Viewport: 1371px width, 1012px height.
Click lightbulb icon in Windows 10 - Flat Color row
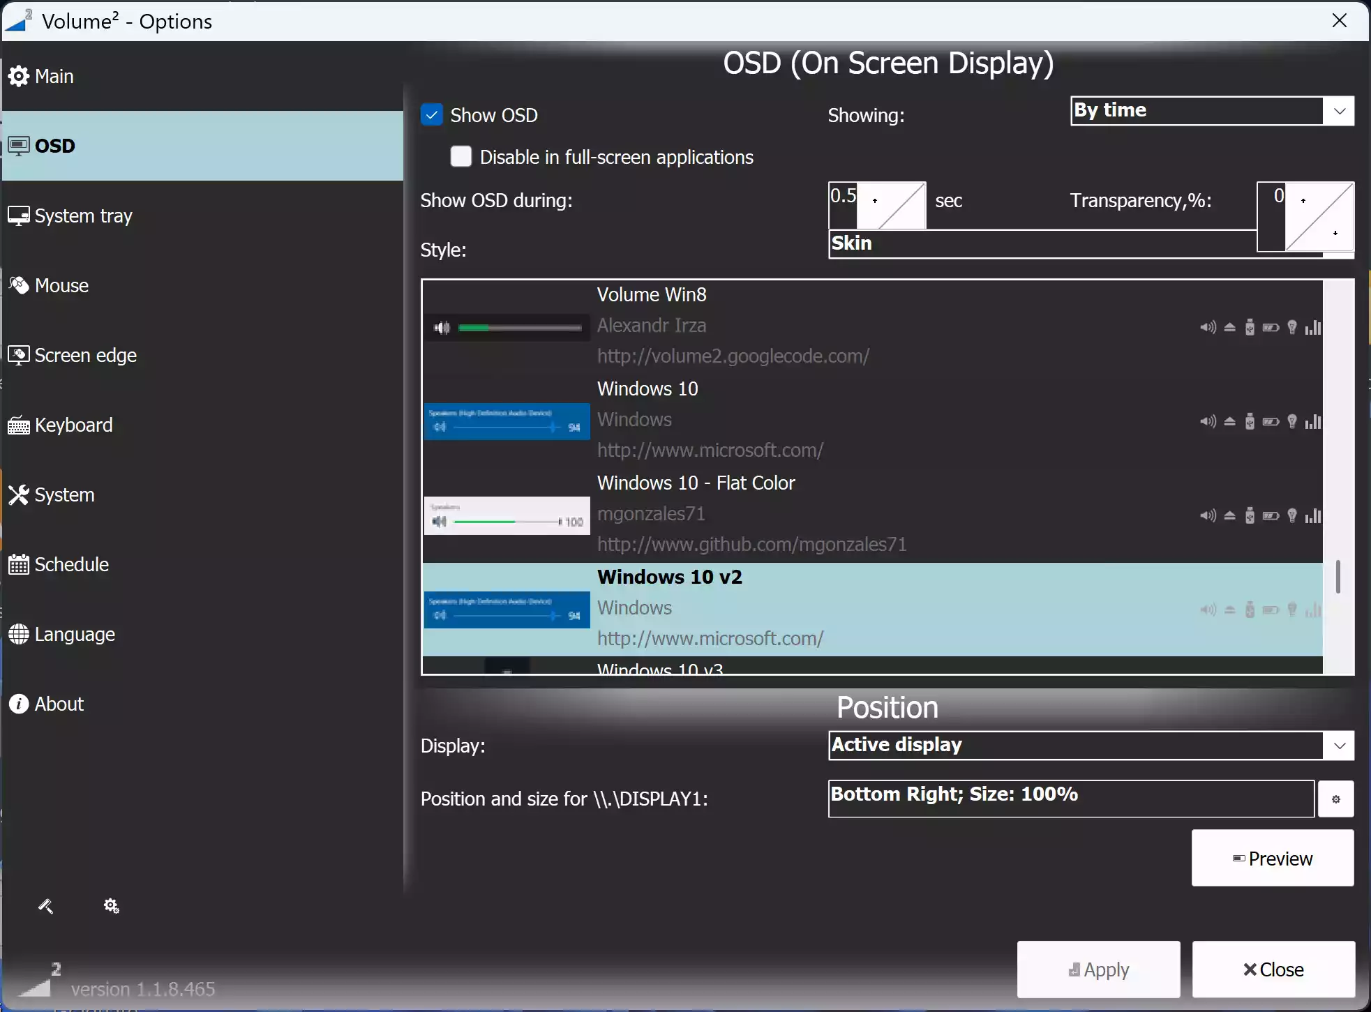1292,516
